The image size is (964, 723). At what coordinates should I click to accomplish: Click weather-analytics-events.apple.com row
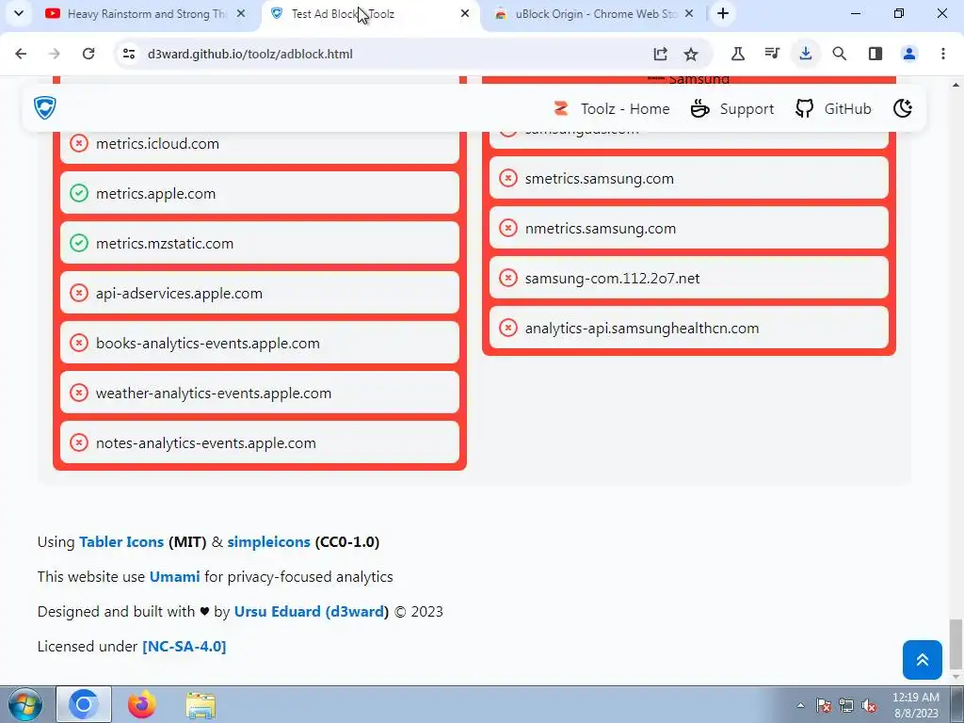coord(260,393)
